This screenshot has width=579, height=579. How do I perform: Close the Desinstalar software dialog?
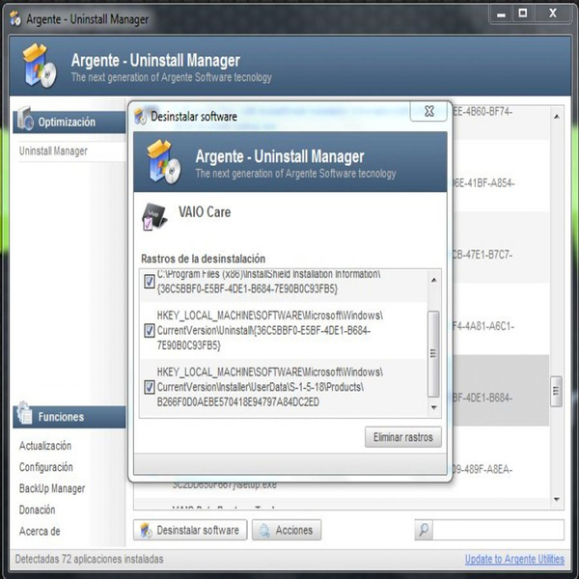pos(428,111)
